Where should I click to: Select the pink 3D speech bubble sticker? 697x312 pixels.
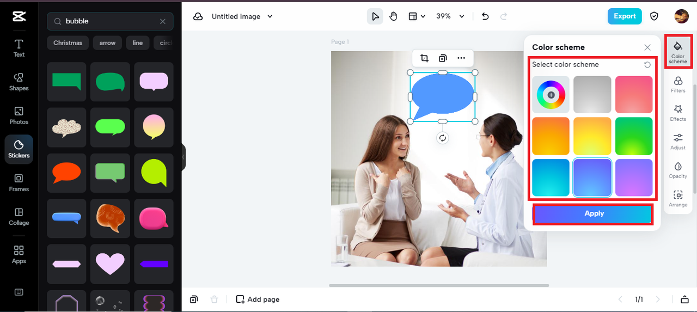(154, 218)
